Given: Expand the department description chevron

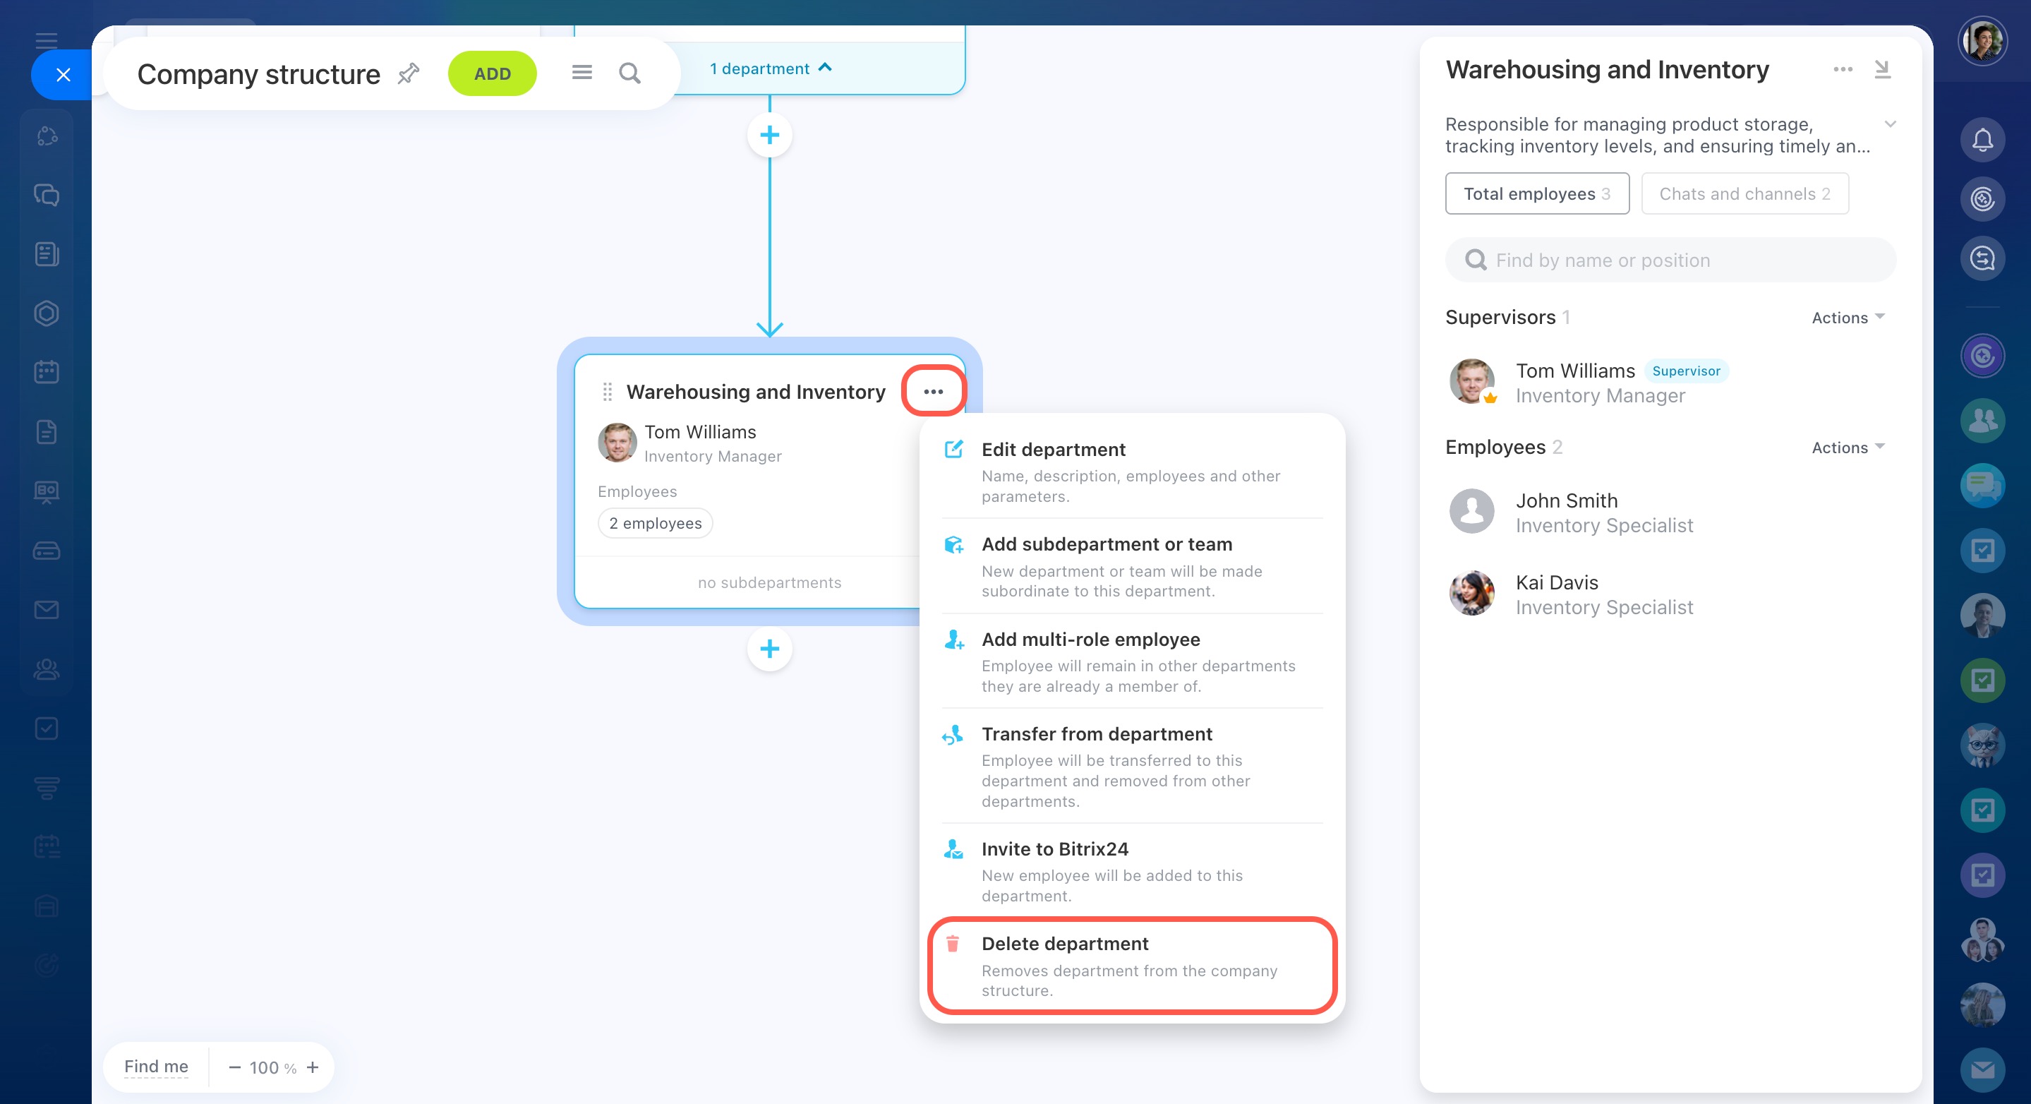Looking at the screenshot, I should (x=1890, y=124).
